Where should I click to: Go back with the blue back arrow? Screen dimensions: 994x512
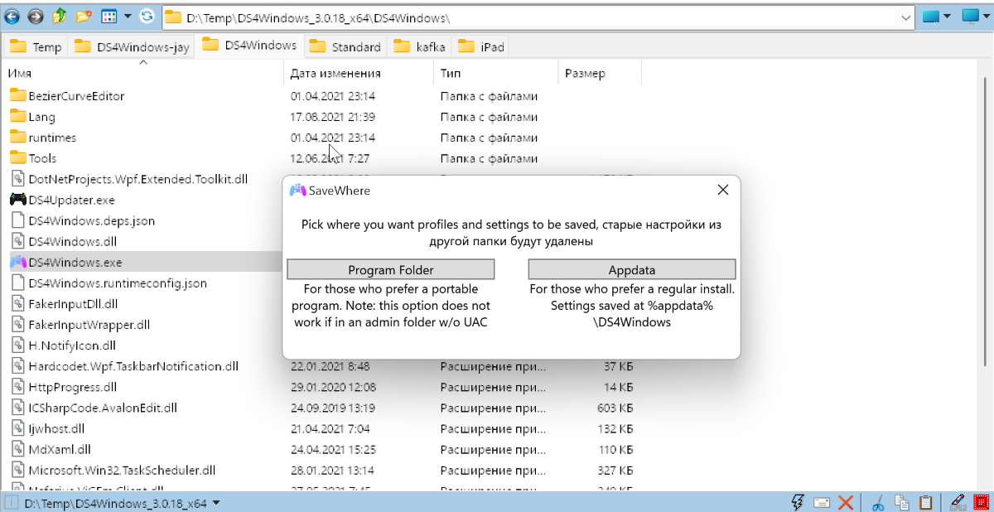click(13, 16)
